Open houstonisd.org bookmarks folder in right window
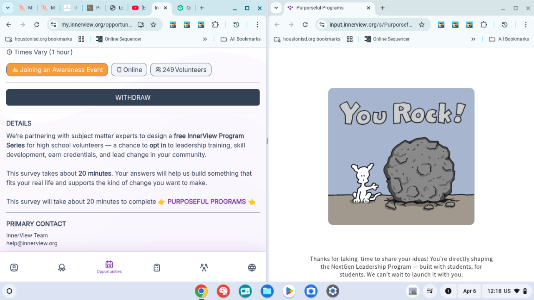Screen dimensions: 534x300 pos(307,39)
